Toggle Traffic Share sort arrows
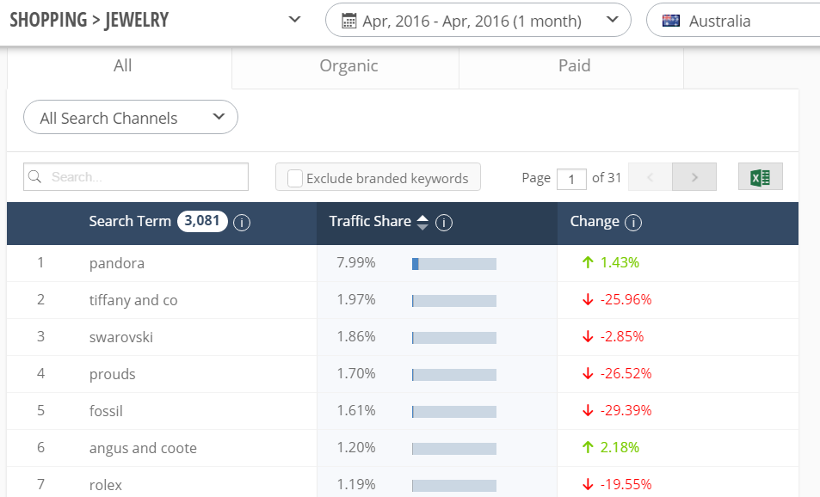 pos(422,223)
